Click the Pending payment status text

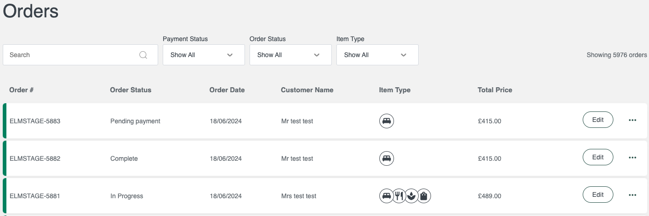click(135, 121)
